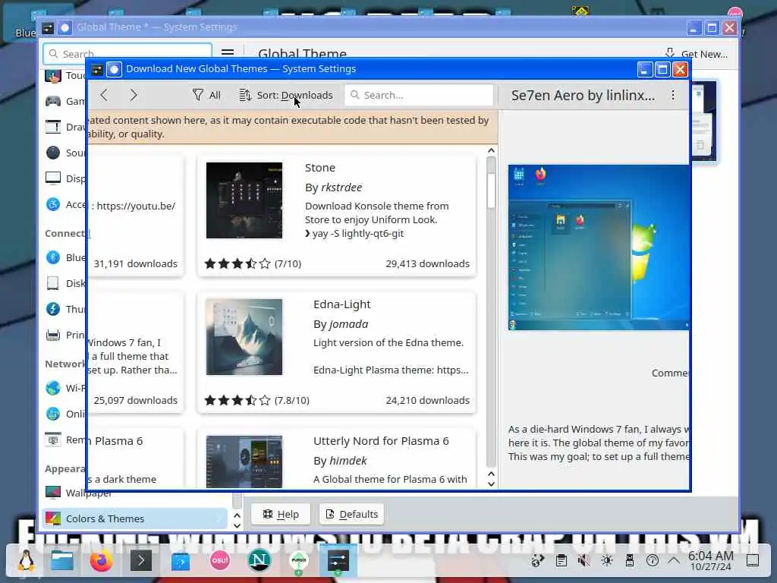Viewport: 777px width, 583px height.
Task: Click Get New... in the Global Theme window
Action: coord(697,54)
